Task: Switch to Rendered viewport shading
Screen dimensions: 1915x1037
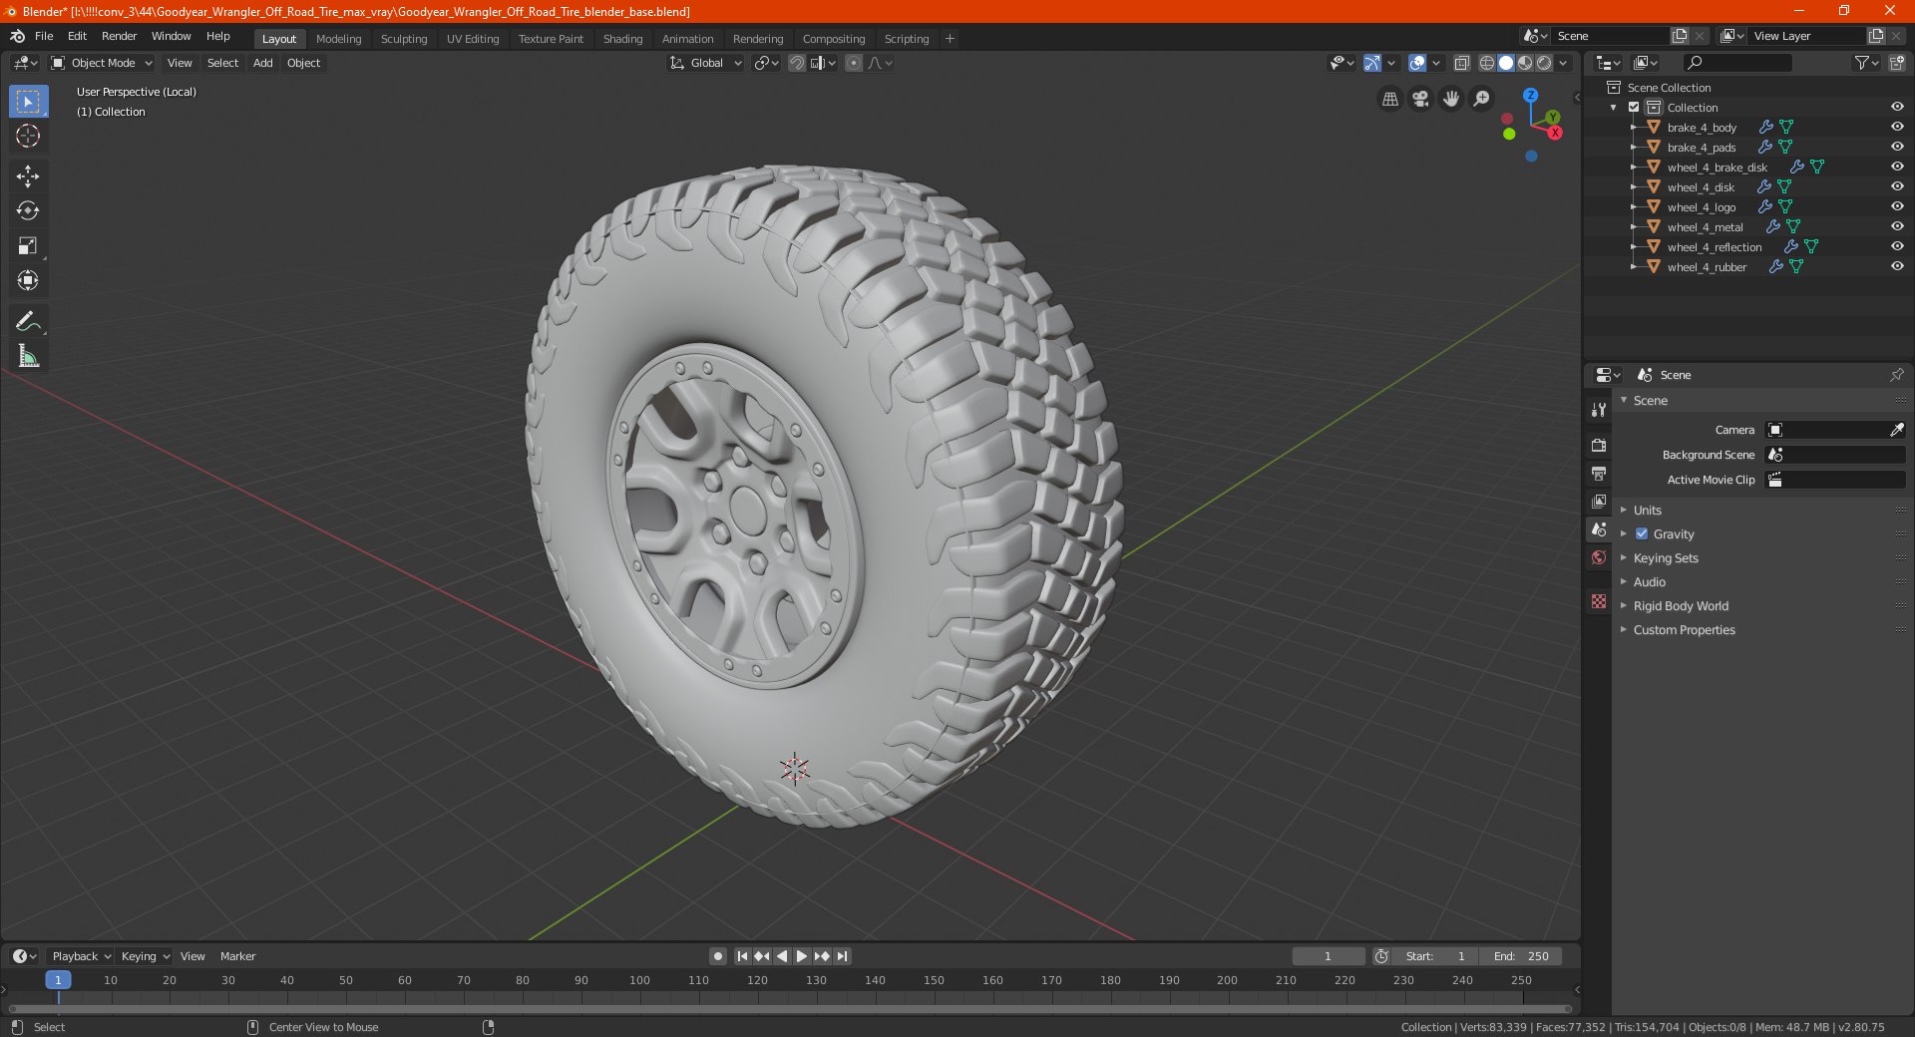Action: click(x=1544, y=63)
